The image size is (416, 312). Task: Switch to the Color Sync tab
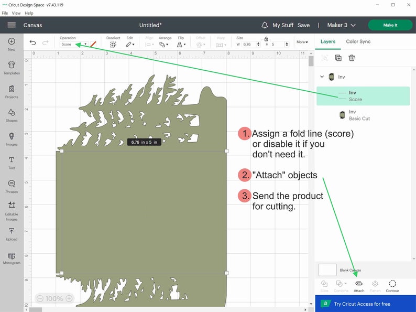coord(358,41)
